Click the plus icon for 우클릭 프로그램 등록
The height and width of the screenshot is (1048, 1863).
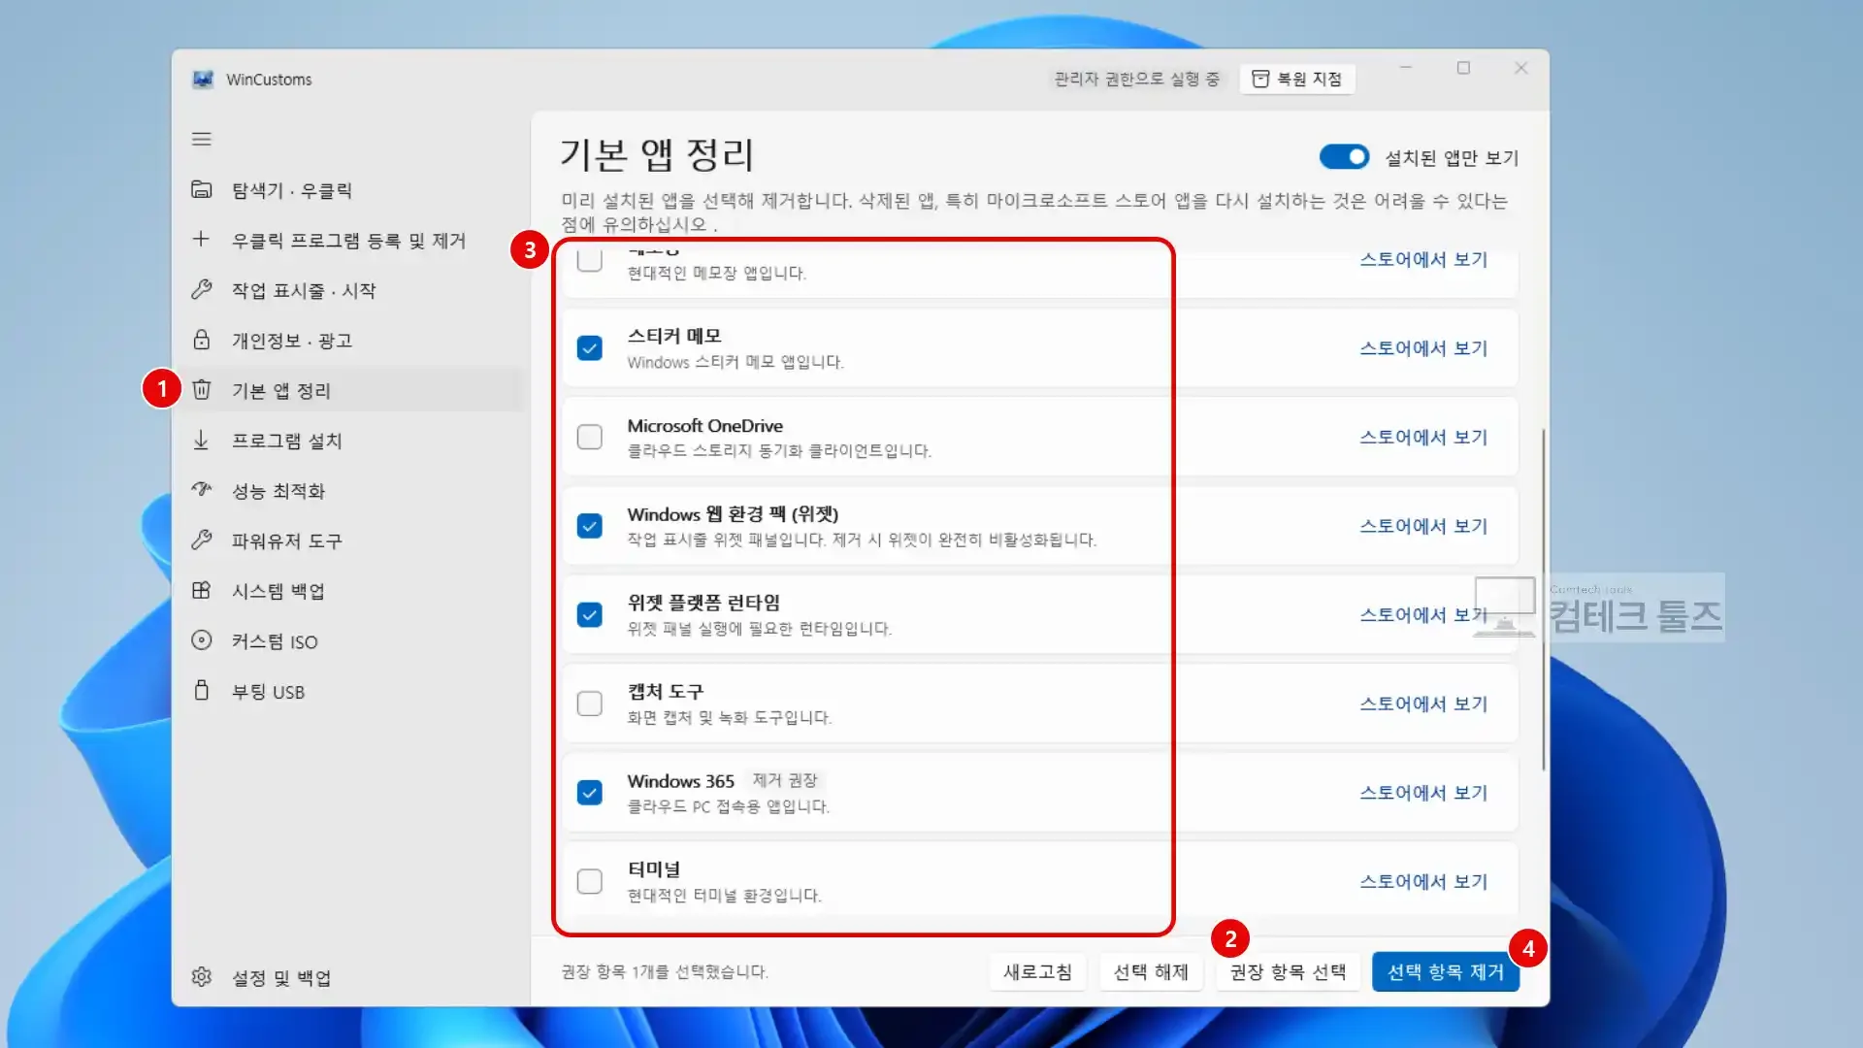pos(202,239)
